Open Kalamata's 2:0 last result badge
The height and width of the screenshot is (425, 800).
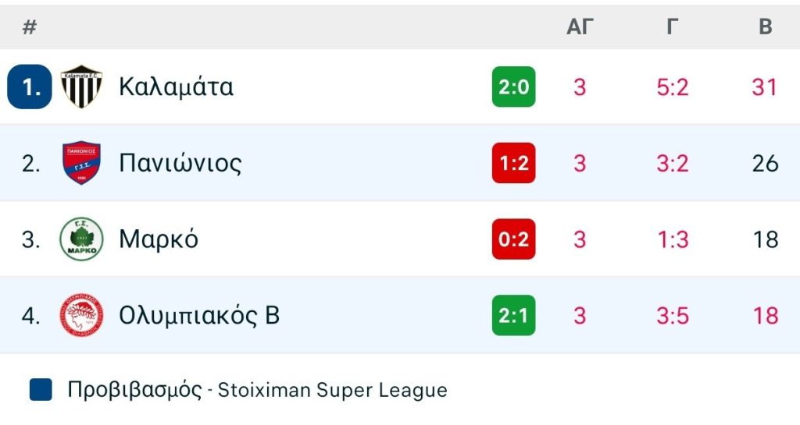513,87
